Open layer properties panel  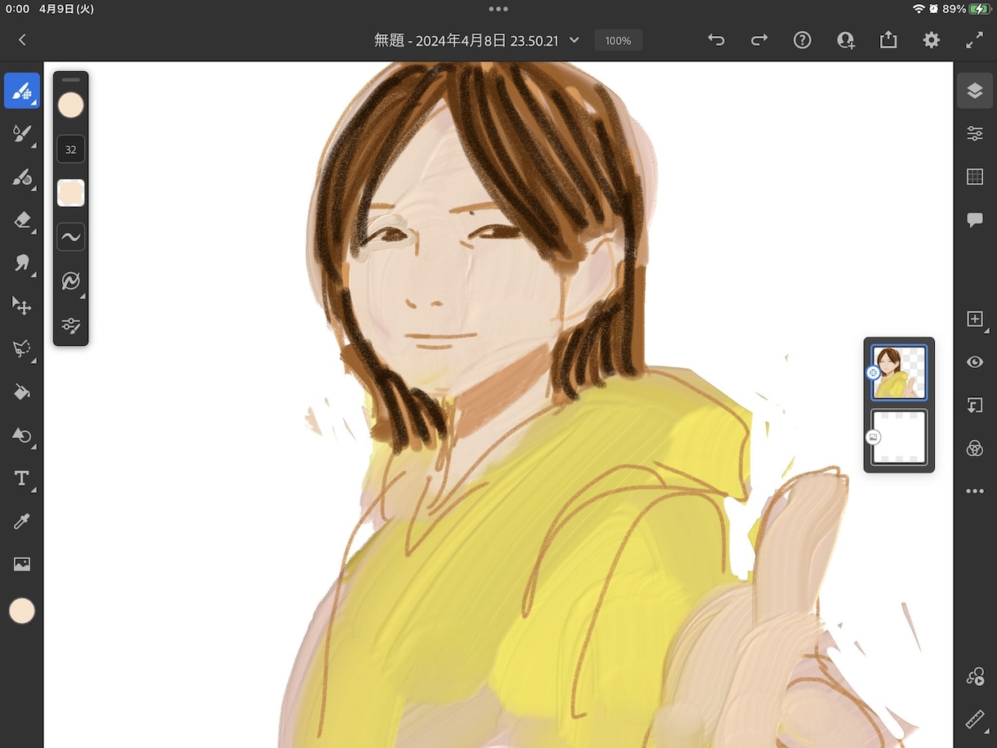tap(975, 134)
